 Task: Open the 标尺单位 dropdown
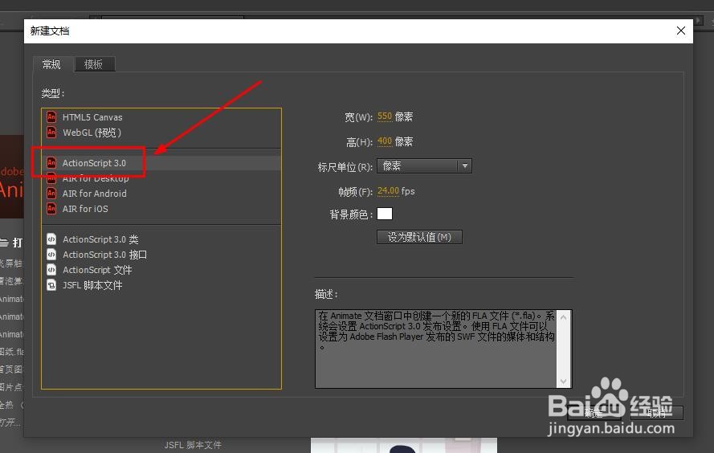click(x=424, y=165)
